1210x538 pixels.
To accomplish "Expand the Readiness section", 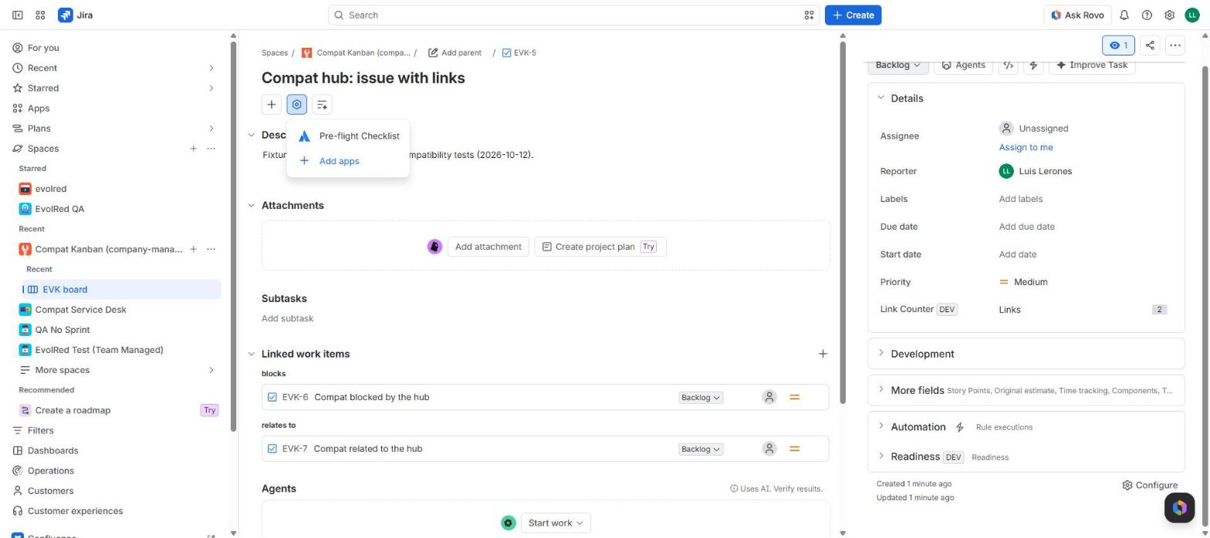I will pos(881,456).
